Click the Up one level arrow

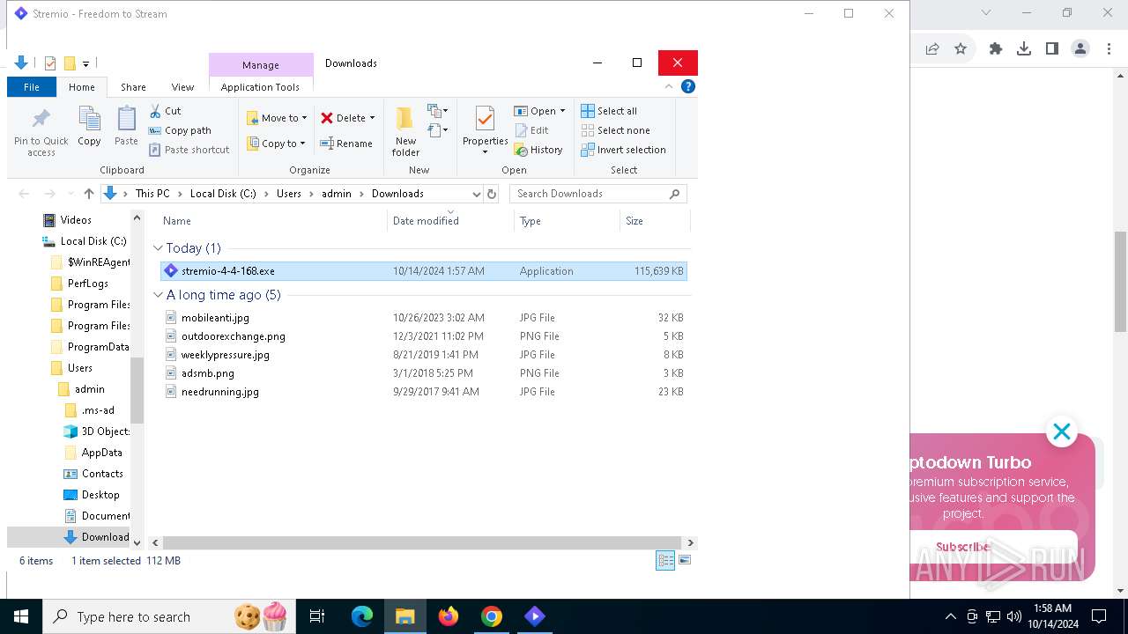click(88, 194)
